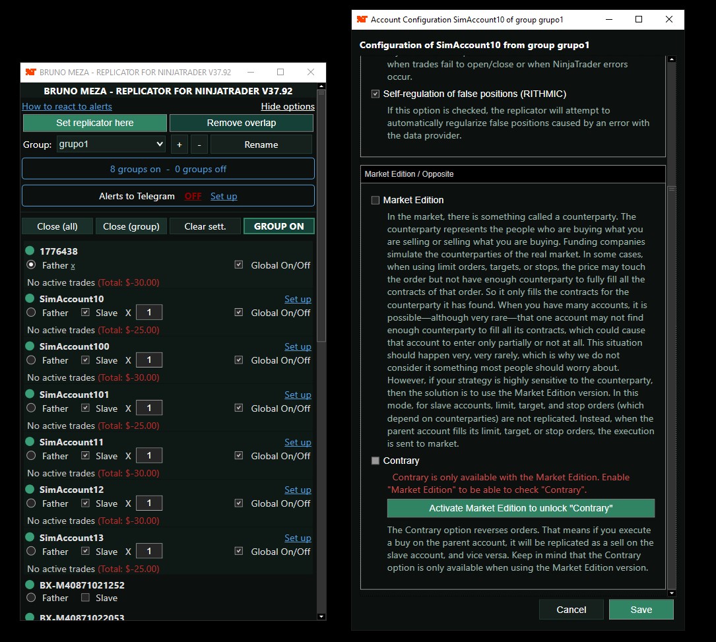The image size is (716, 642).
Task: Click the multiplier field for SimAccount11
Action: click(150, 456)
